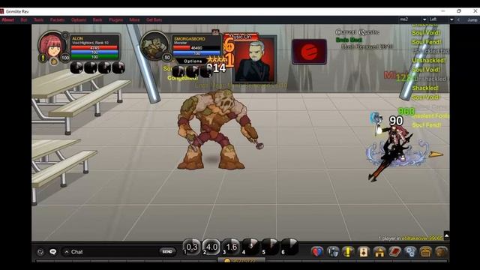Screen dimensions: 480x270
Task: Open the quest log exclamation icon
Action: coord(348,252)
